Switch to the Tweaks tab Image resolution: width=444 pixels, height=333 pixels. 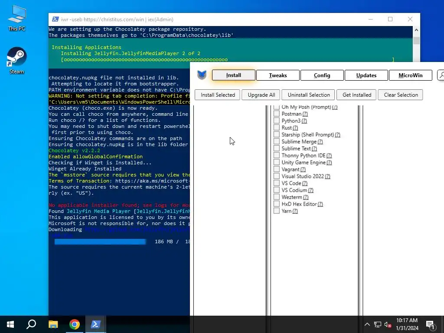click(x=278, y=75)
